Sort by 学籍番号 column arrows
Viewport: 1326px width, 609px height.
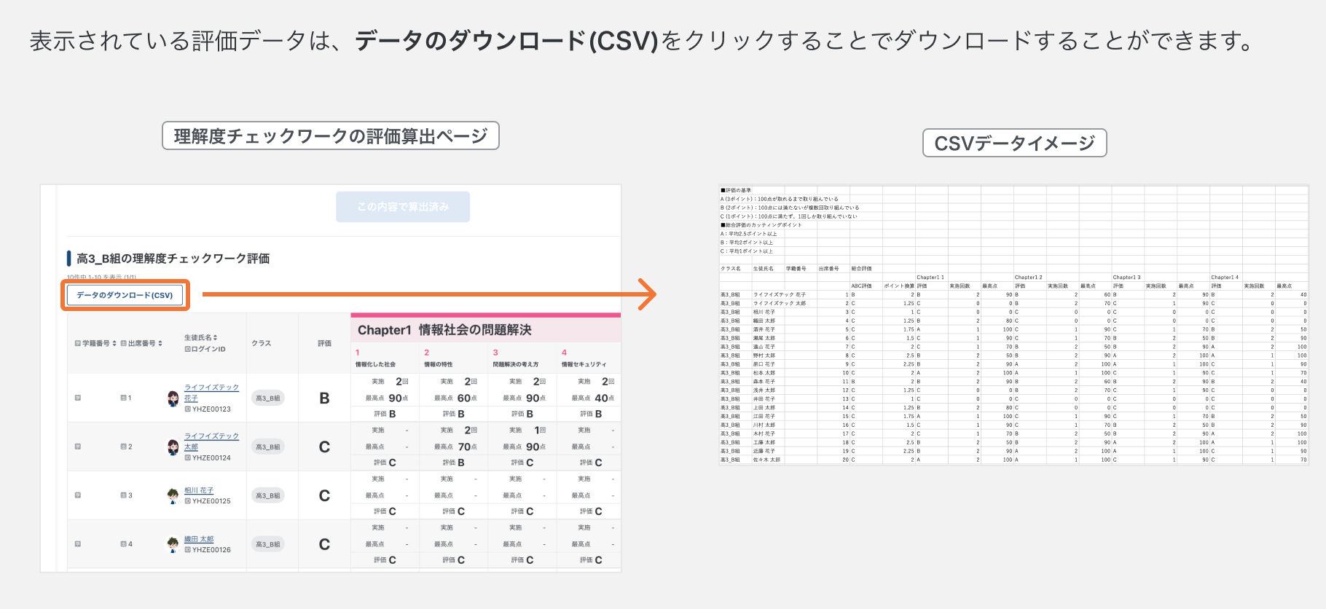click(114, 343)
